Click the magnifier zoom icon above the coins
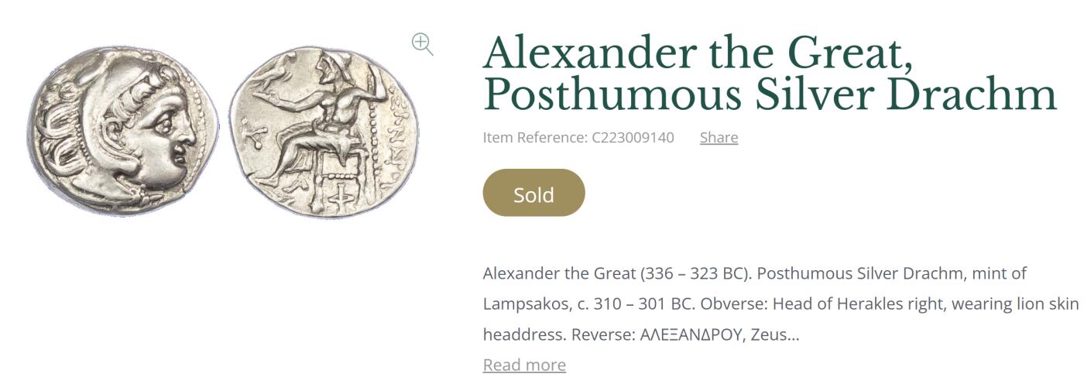This screenshot has width=1084, height=374. pos(422,44)
